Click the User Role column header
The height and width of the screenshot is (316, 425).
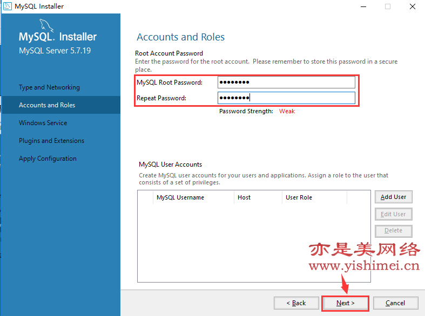coord(314,197)
